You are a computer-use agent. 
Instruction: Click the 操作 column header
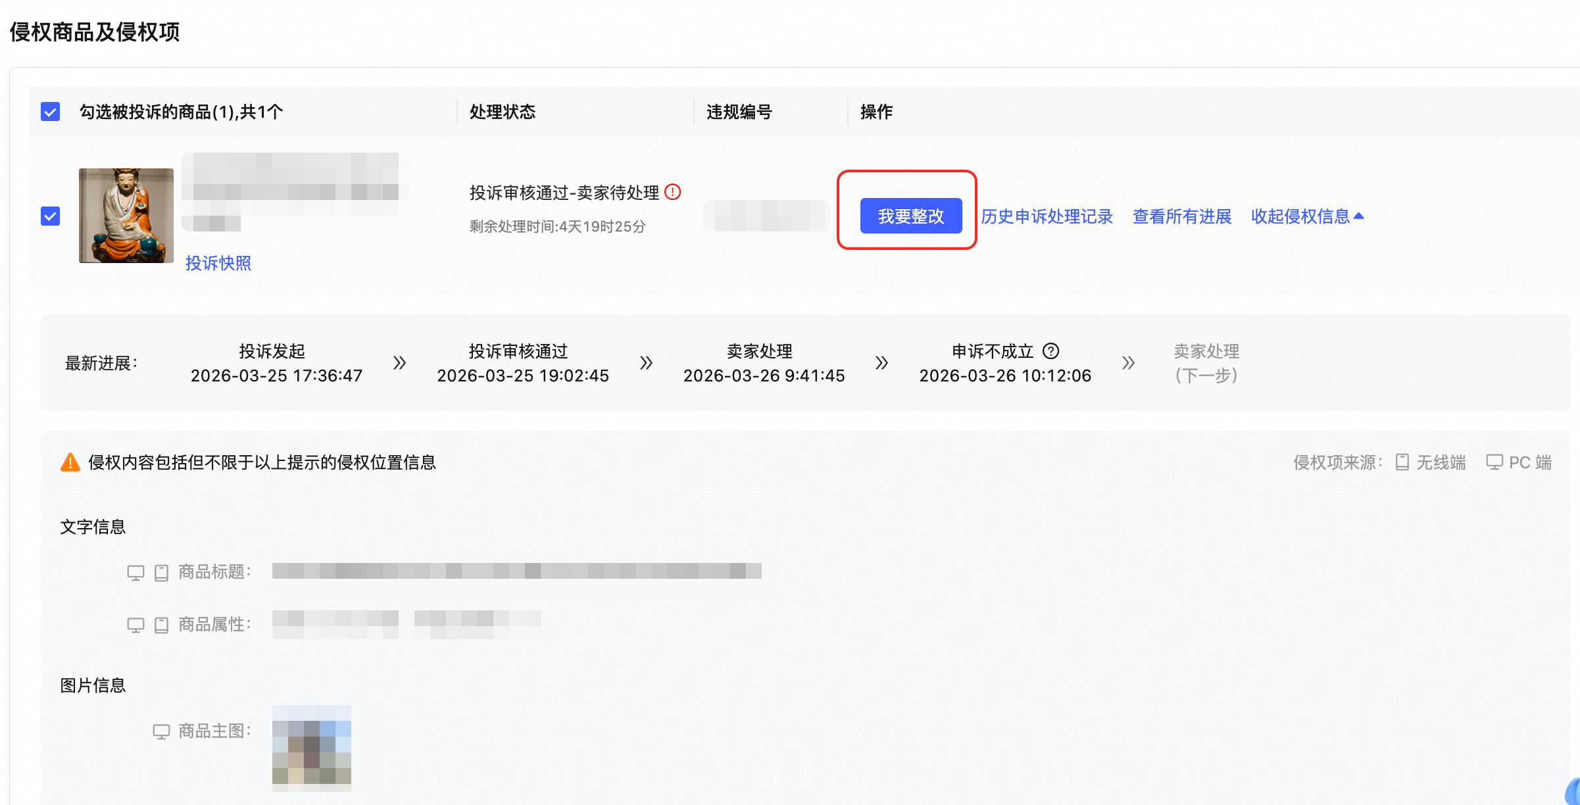[877, 112]
